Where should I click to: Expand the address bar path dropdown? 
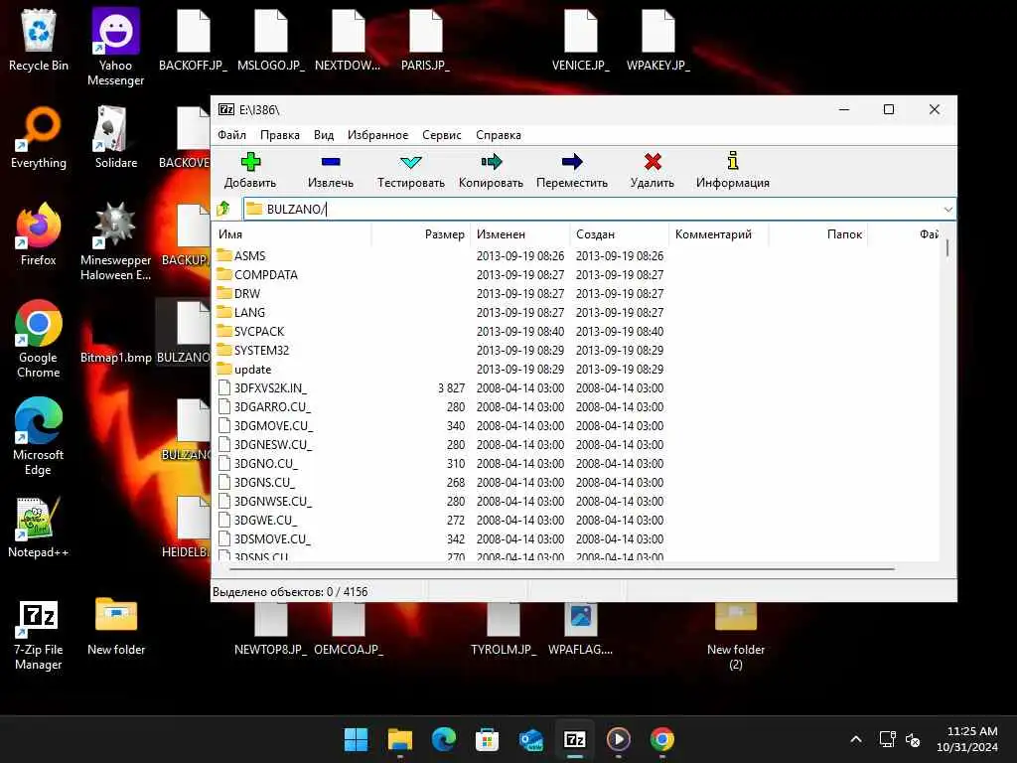[x=947, y=209]
